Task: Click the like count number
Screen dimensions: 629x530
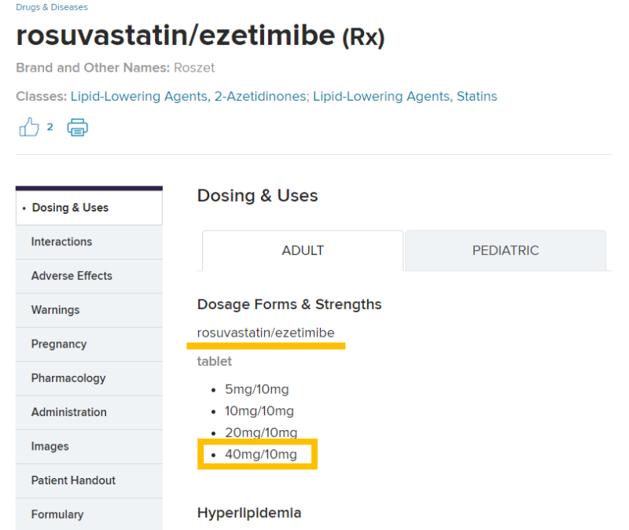Action: pos(50,127)
